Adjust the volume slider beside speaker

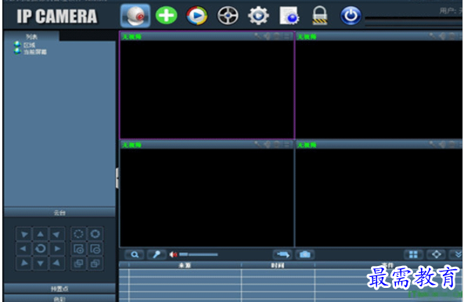coord(199,254)
